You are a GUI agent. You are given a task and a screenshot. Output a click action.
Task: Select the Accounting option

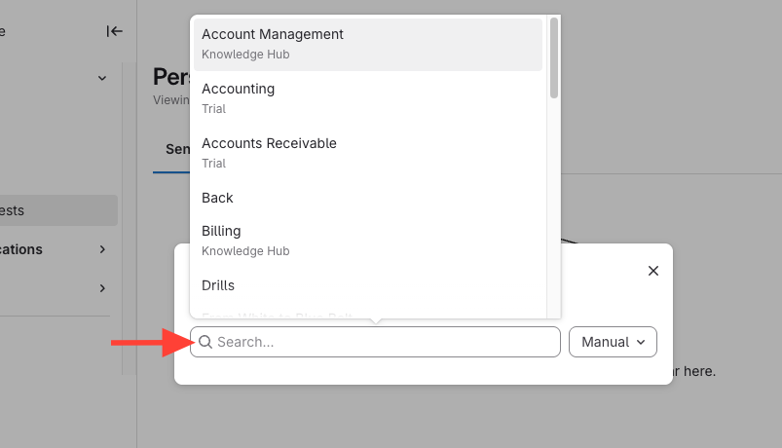[367, 97]
